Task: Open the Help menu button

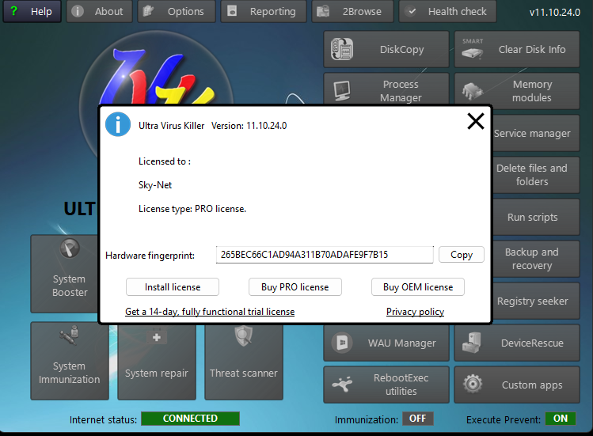Action: pos(32,11)
